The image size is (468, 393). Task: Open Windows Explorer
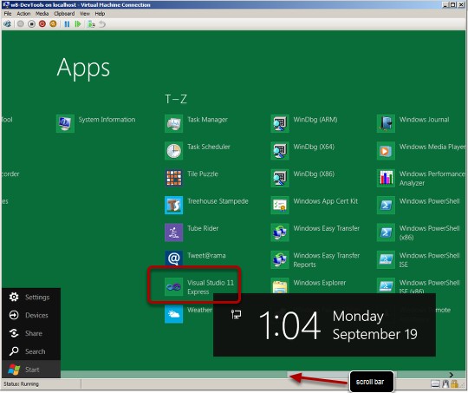[309, 285]
